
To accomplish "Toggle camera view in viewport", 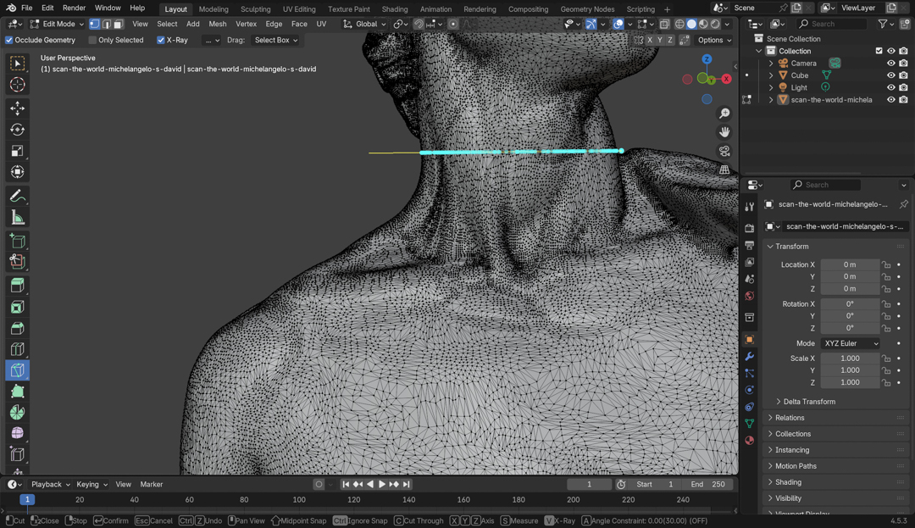I will click(724, 151).
